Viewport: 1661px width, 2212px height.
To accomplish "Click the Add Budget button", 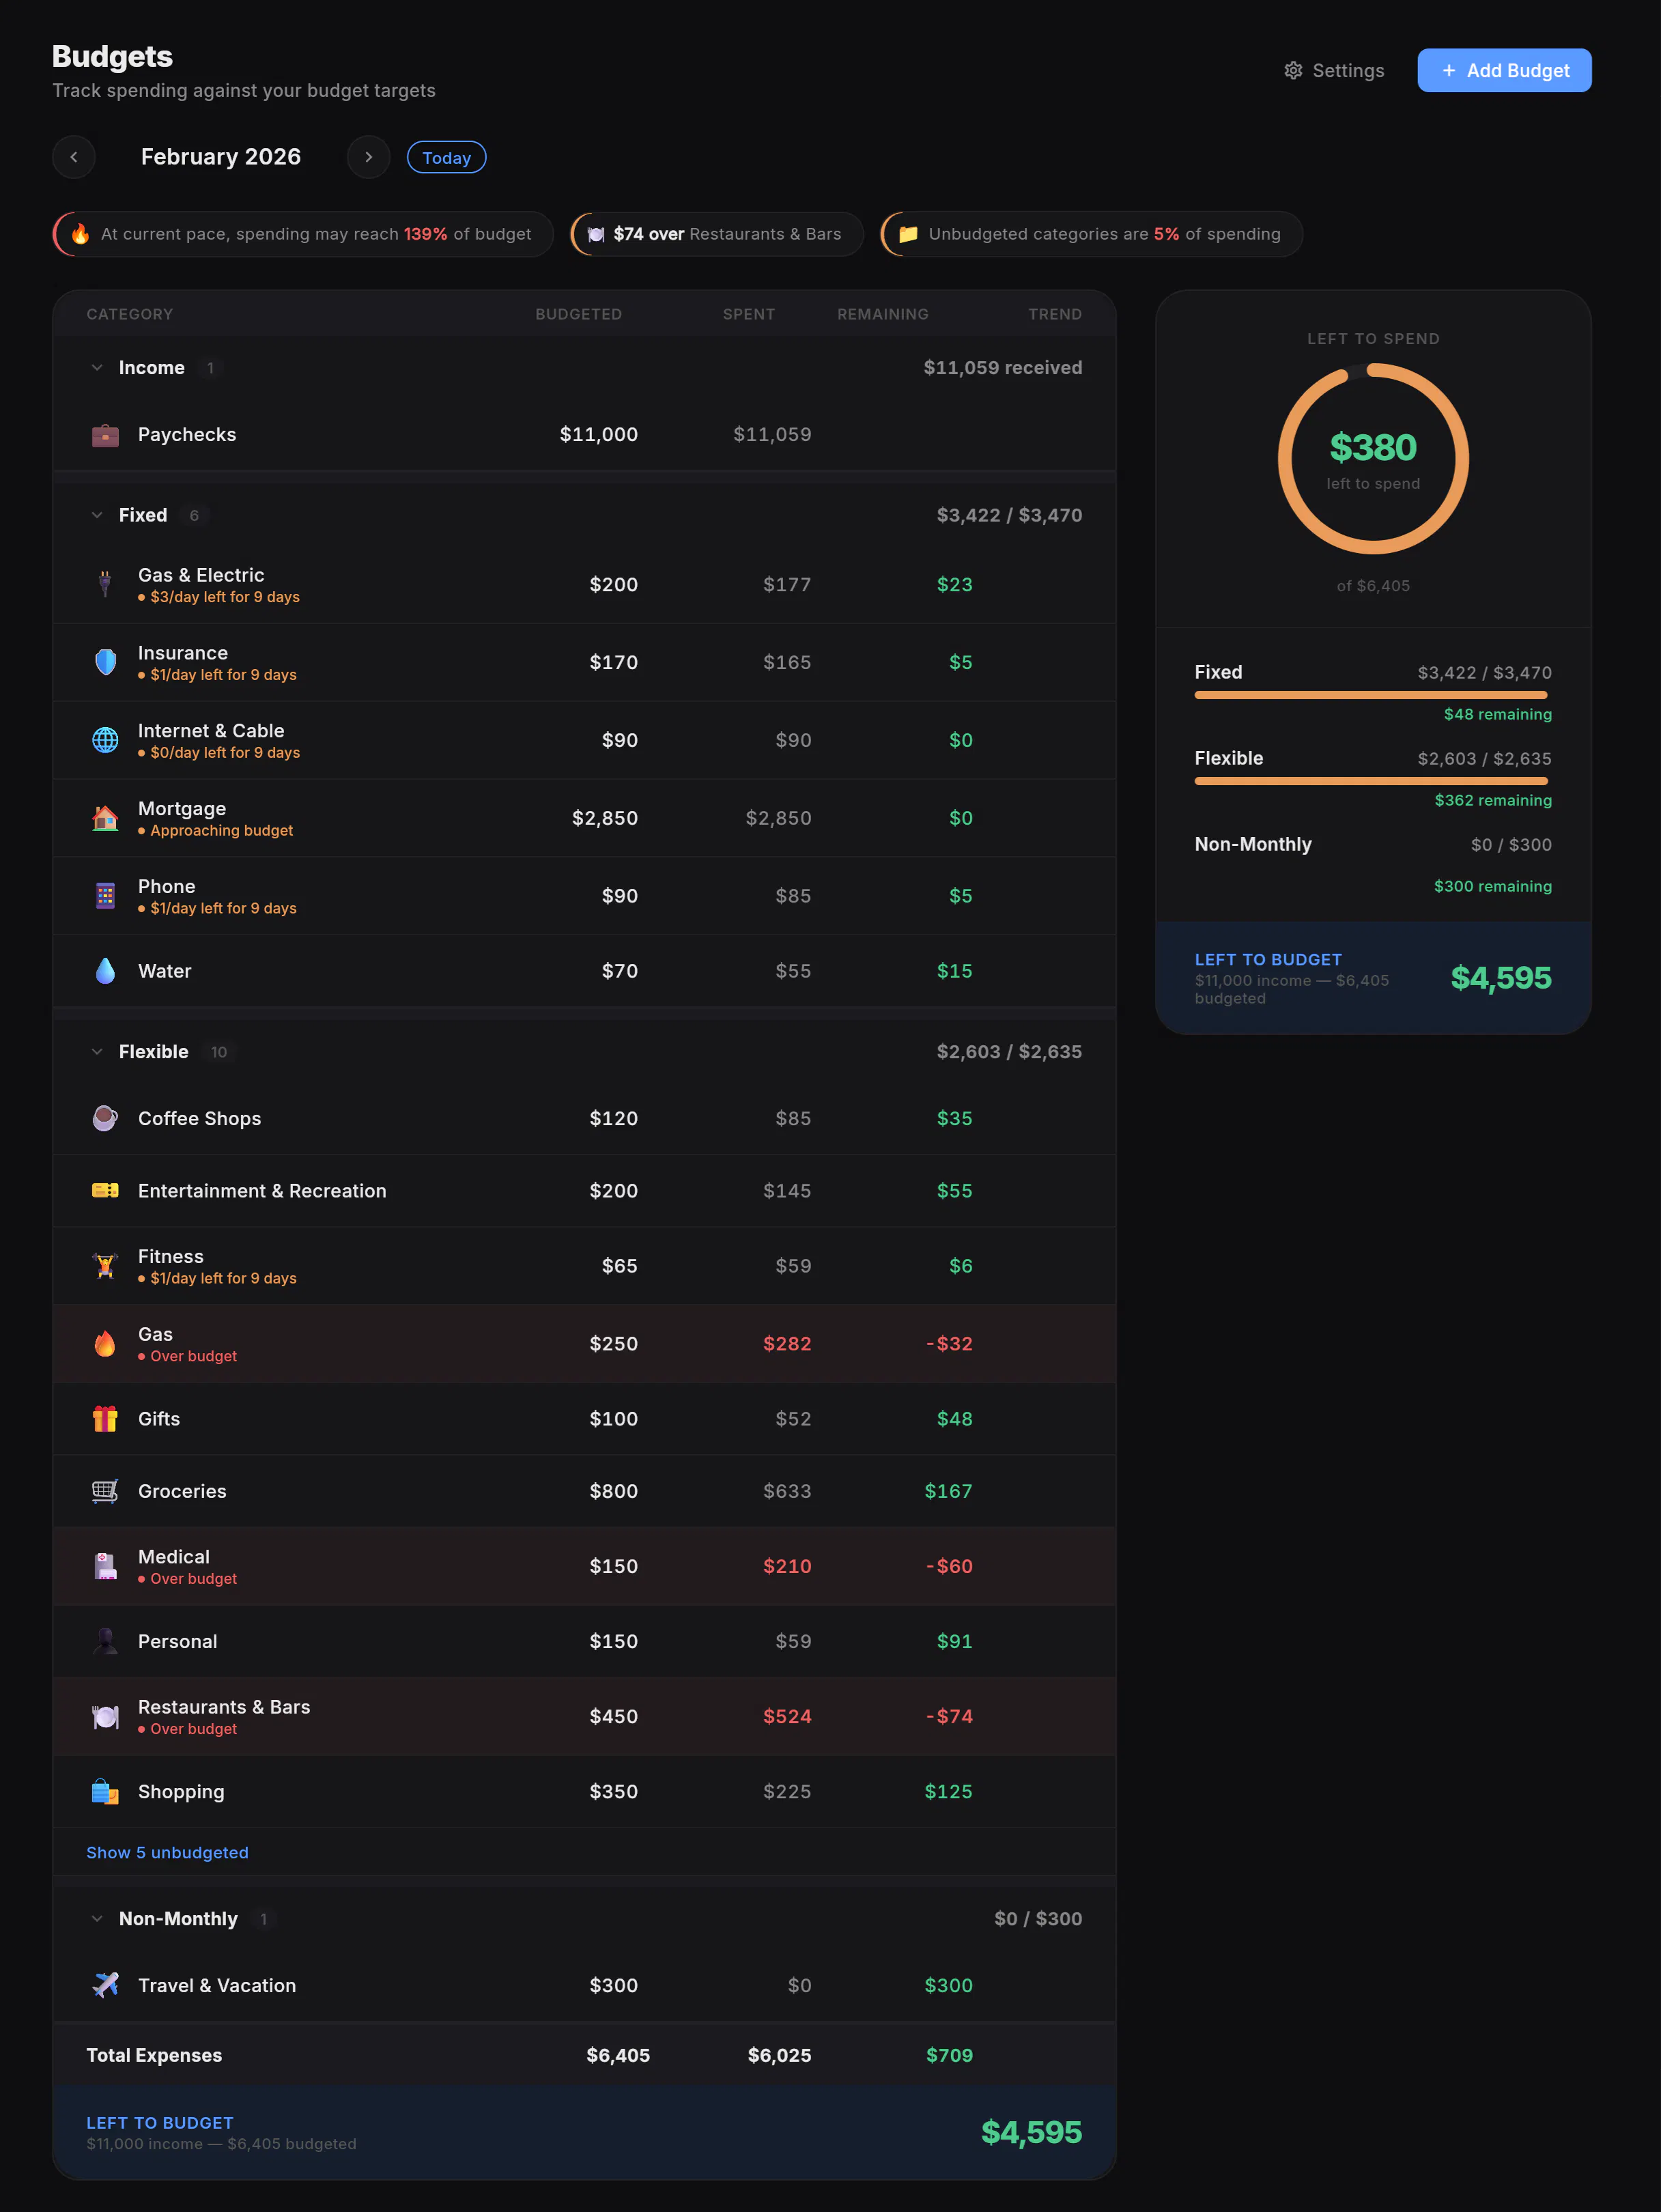I will pyautogui.click(x=1504, y=71).
